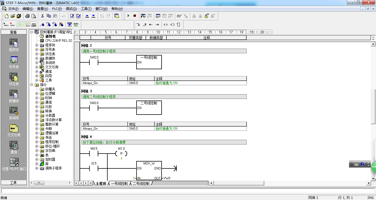Viewport: 376px width, 200px height.
Task: Insert a coil from the LAD toolbar
Action: pos(172,24)
